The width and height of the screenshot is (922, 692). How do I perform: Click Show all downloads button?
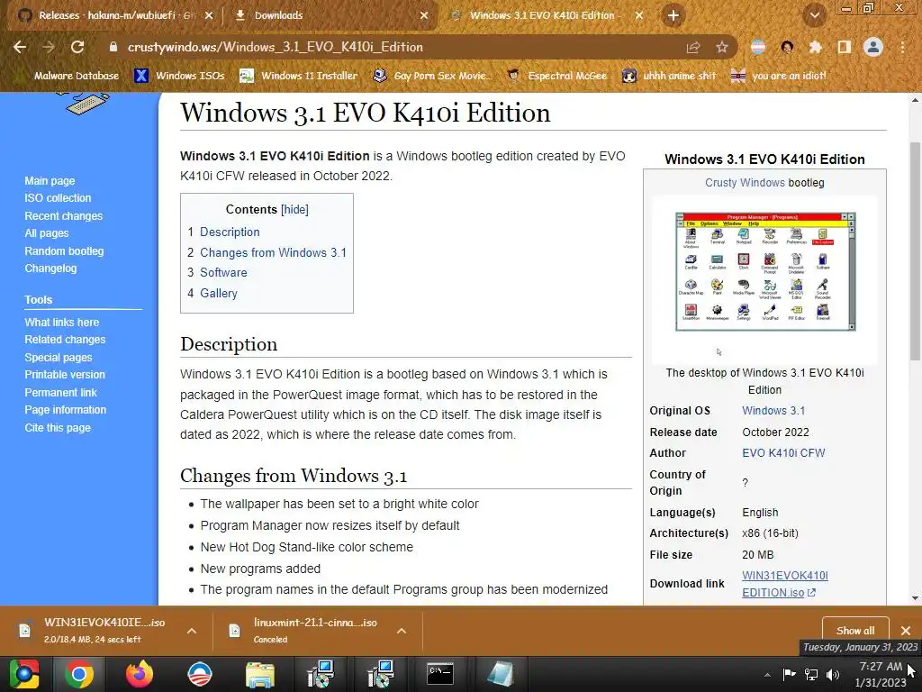click(855, 631)
